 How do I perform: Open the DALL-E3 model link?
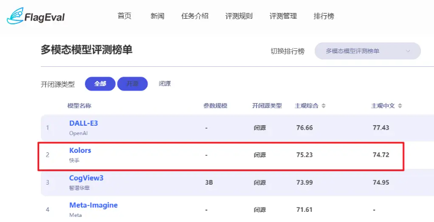(83, 123)
